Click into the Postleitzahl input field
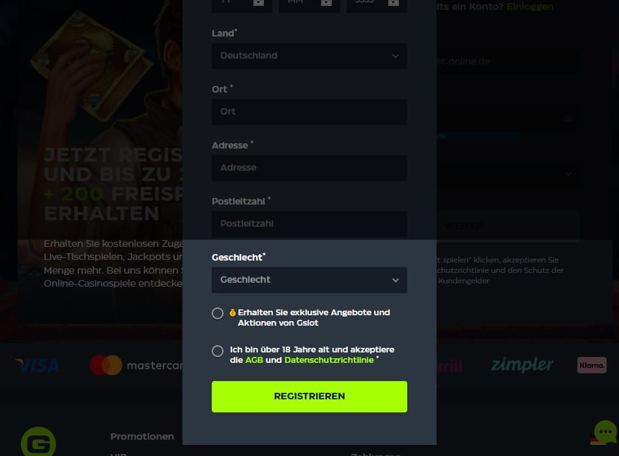619x456 pixels. click(309, 224)
